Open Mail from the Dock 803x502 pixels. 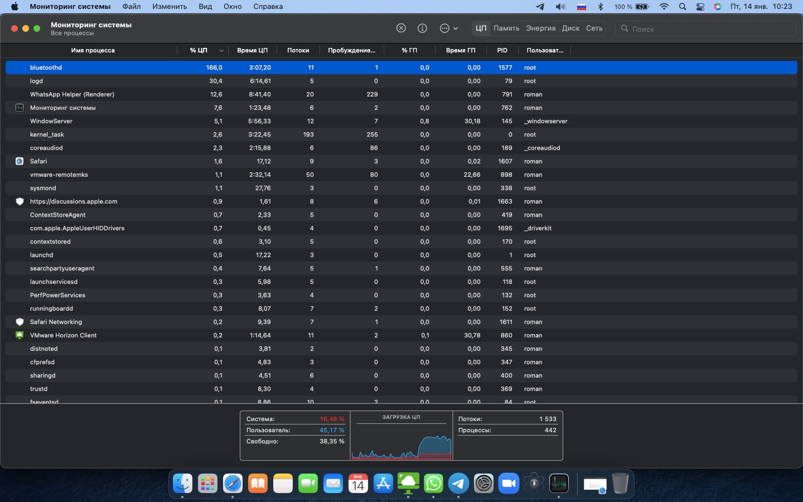point(333,483)
